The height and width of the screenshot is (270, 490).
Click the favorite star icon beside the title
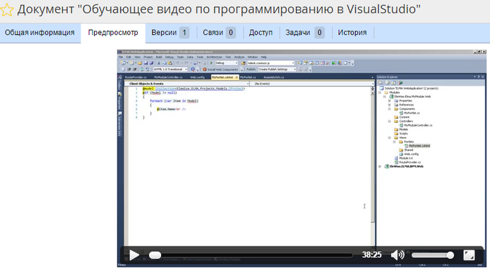7,10
